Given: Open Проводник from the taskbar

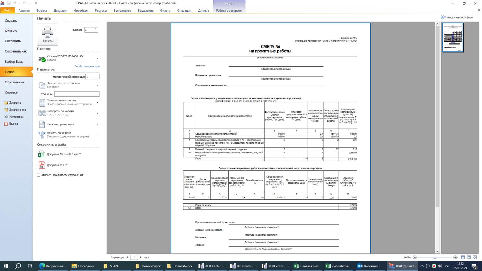Looking at the screenshot, I should coord(84,266).
